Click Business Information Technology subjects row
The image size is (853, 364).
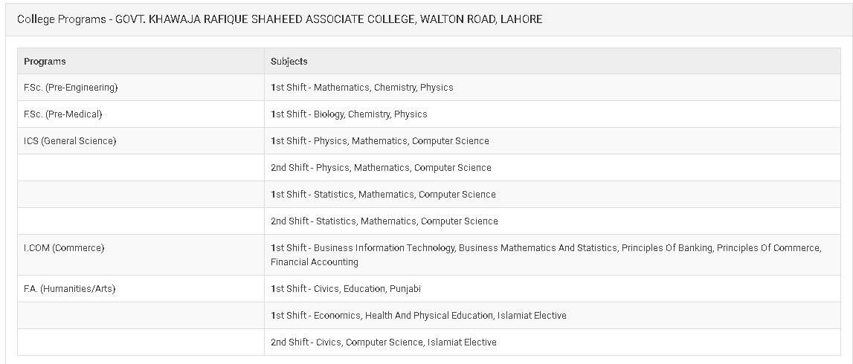pos(552,255)
